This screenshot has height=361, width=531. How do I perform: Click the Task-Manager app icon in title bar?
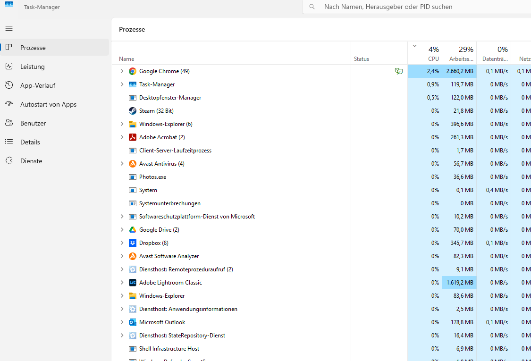(x=9, y=4)
